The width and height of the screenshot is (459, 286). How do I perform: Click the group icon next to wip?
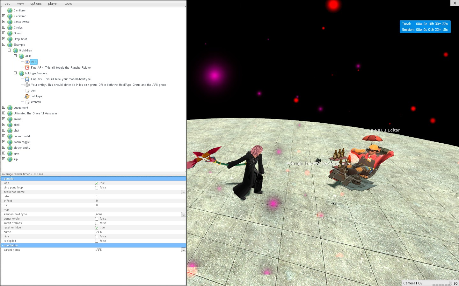10,159
